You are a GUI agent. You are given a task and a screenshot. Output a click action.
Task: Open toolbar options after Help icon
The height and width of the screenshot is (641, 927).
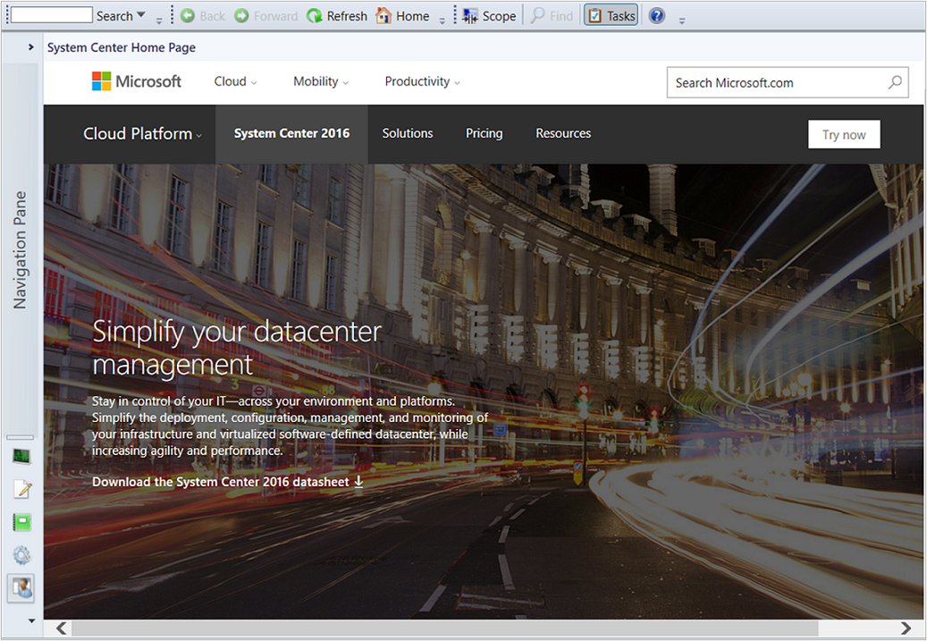(x=682, y=21)
